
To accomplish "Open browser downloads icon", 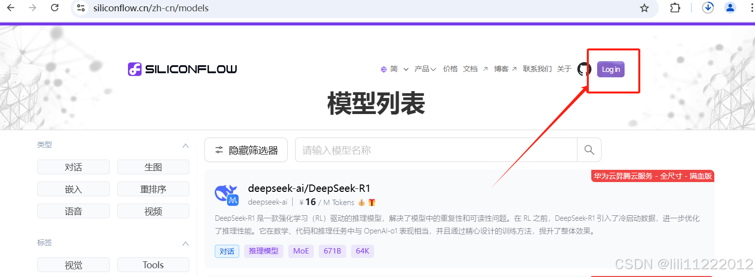I will [x=708, y=7].
